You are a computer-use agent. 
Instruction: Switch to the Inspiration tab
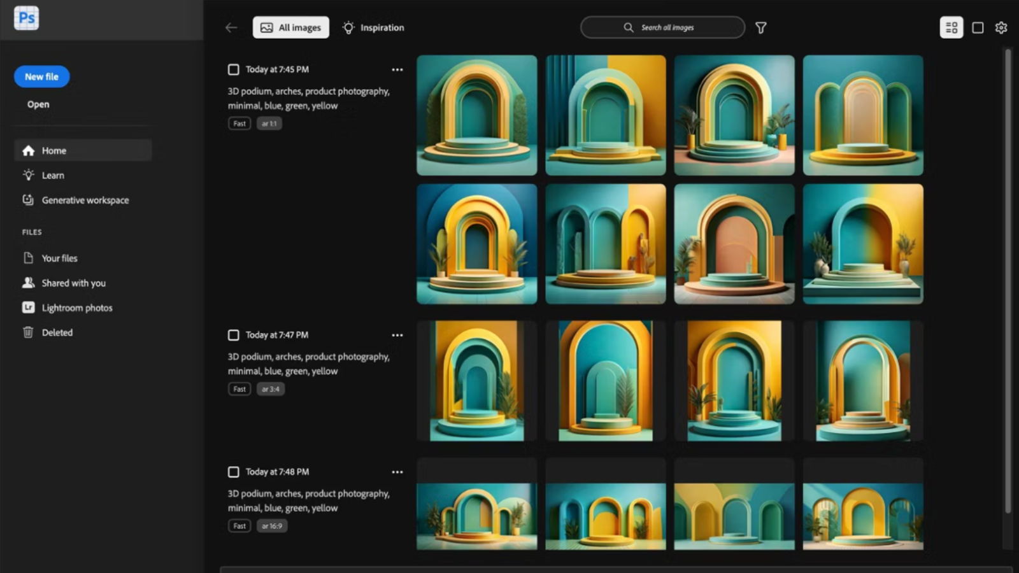tap(373, 27)
